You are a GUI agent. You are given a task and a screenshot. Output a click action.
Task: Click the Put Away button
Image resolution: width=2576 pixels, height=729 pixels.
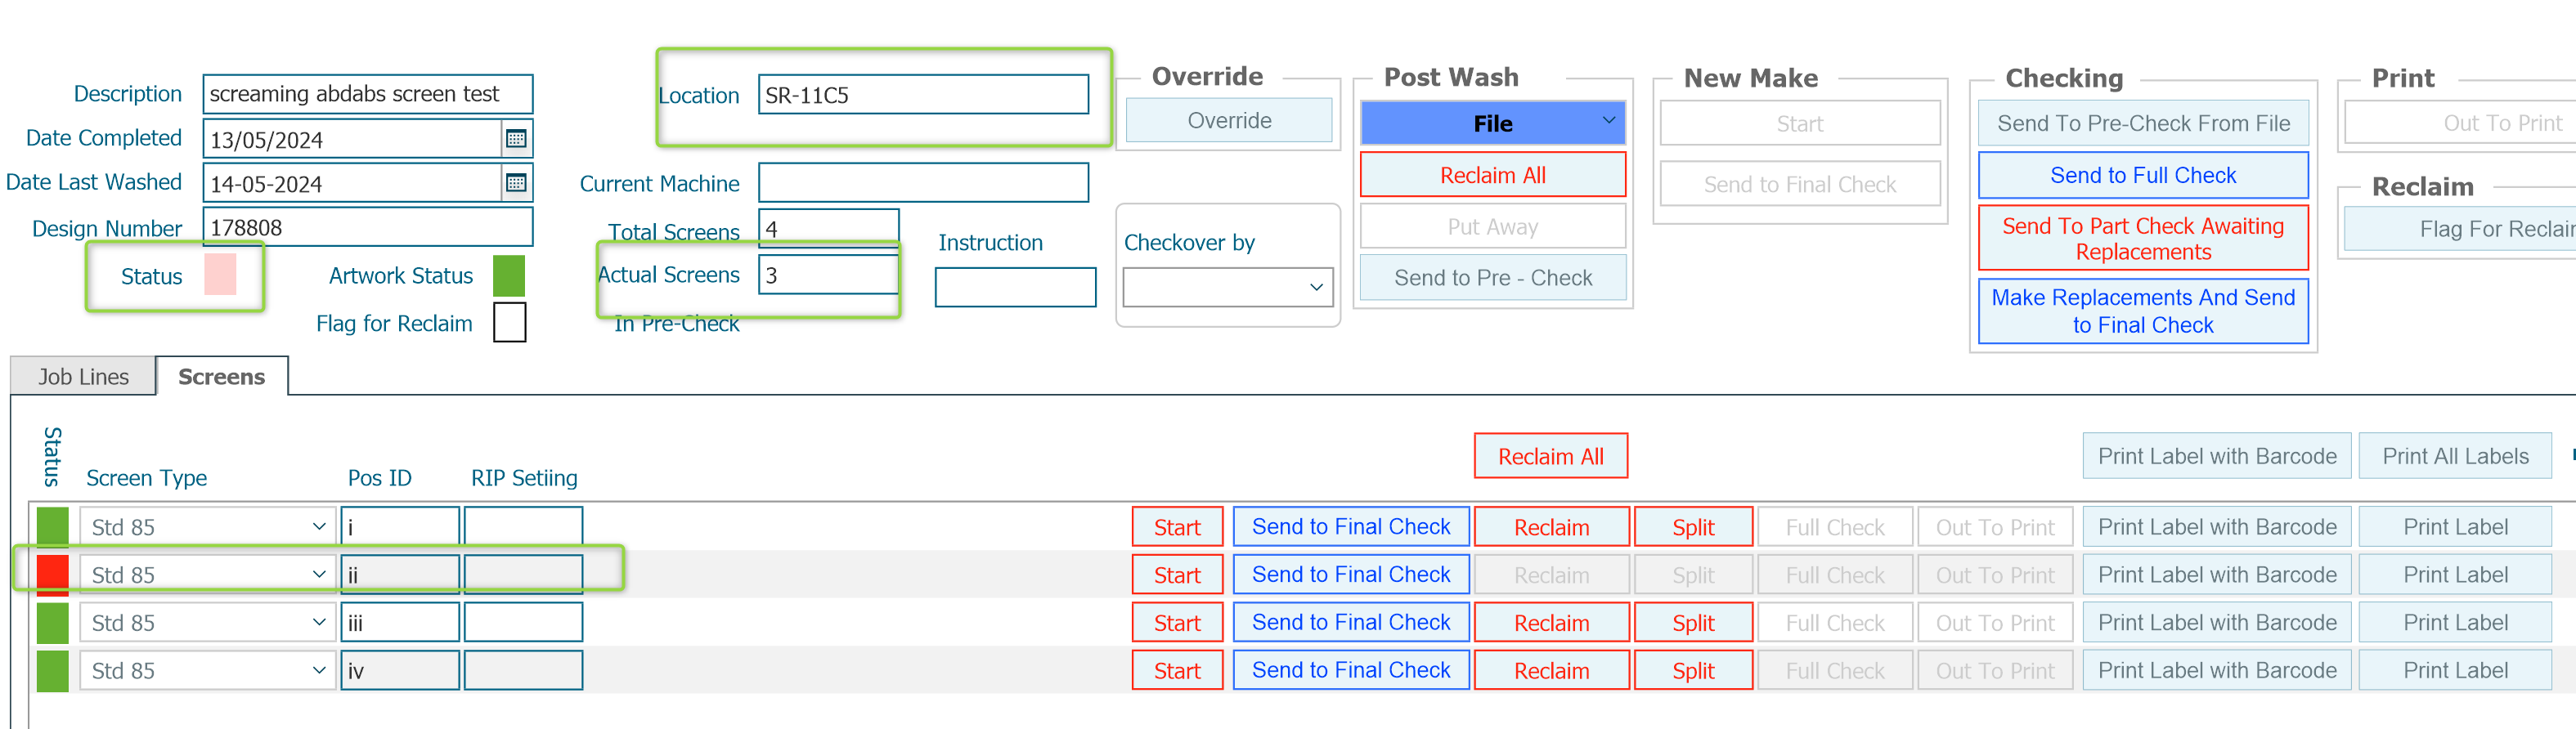pos(1492,227)
